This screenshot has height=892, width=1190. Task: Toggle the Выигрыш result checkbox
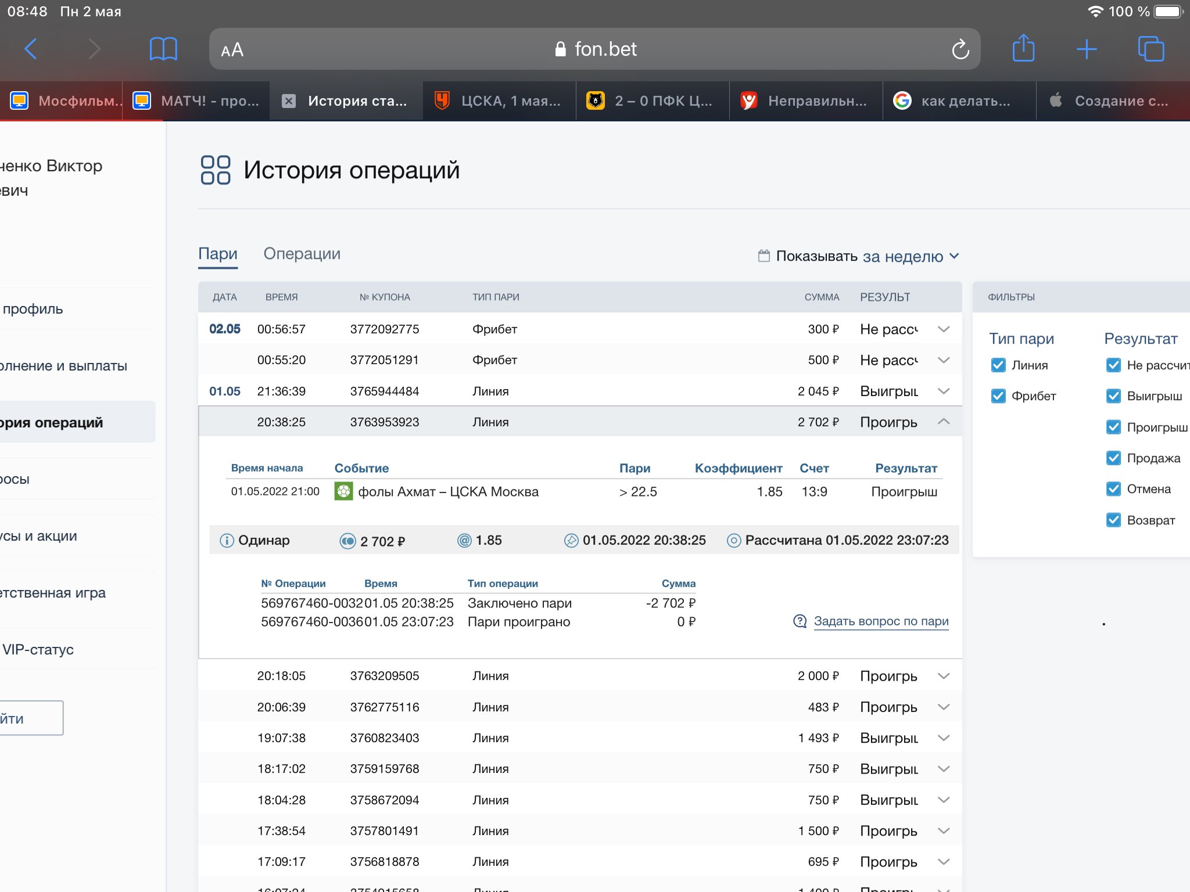[x=1113, y=396]
